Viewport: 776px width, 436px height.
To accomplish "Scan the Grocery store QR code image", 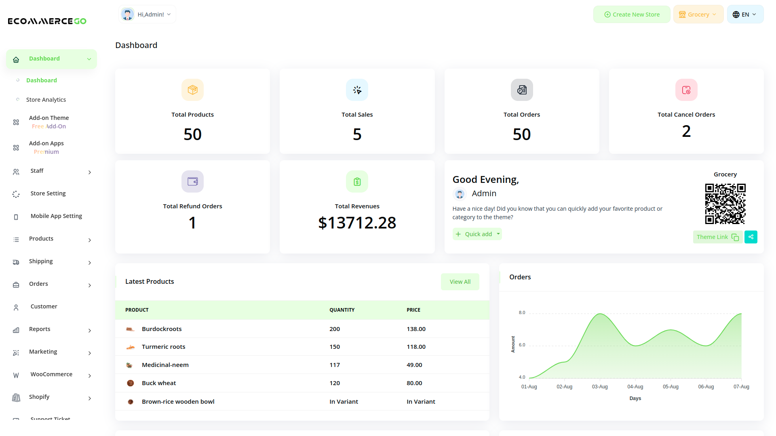I will [x=725, y=203].
